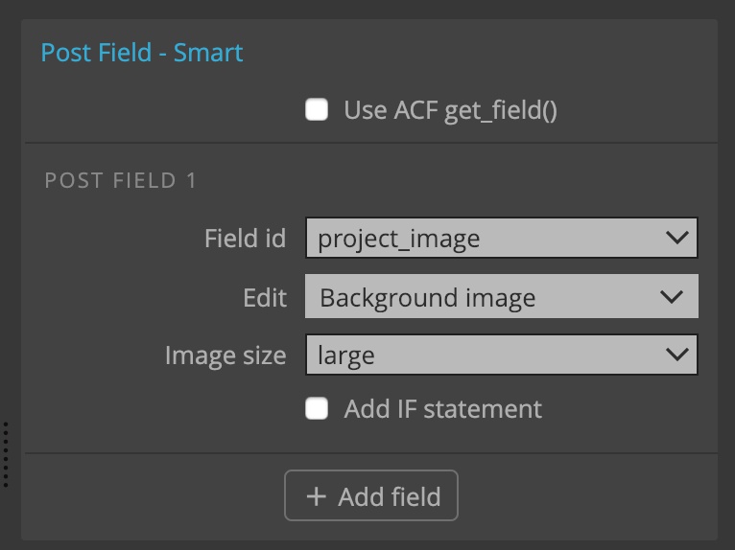735x550 pixels.
Task: Select the POST FIELD 1 section header
Action: click(x=121, y=180)
